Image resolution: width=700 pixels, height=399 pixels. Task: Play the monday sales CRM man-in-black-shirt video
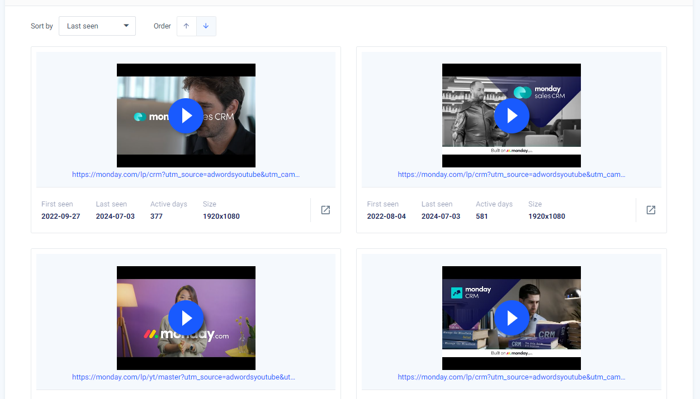[186, 116]
